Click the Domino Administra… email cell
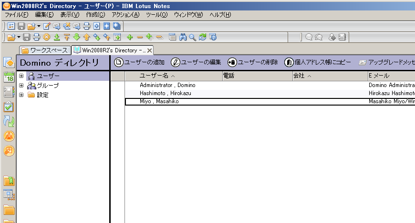This screenshot has width=415, height=223. click(392, 85)
